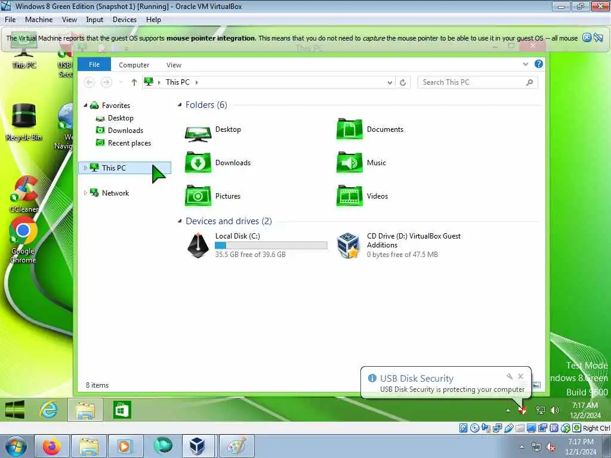Go up one level with the Up arrow
Image resolution: width=611 pixels, height=458 pixels.
[x=134, y=82]
